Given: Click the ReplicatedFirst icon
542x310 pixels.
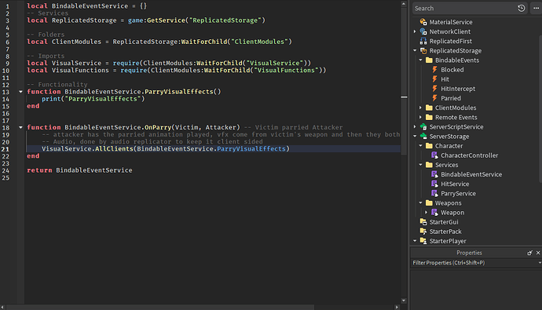Looking at the screenshot, I should (423, 41).
